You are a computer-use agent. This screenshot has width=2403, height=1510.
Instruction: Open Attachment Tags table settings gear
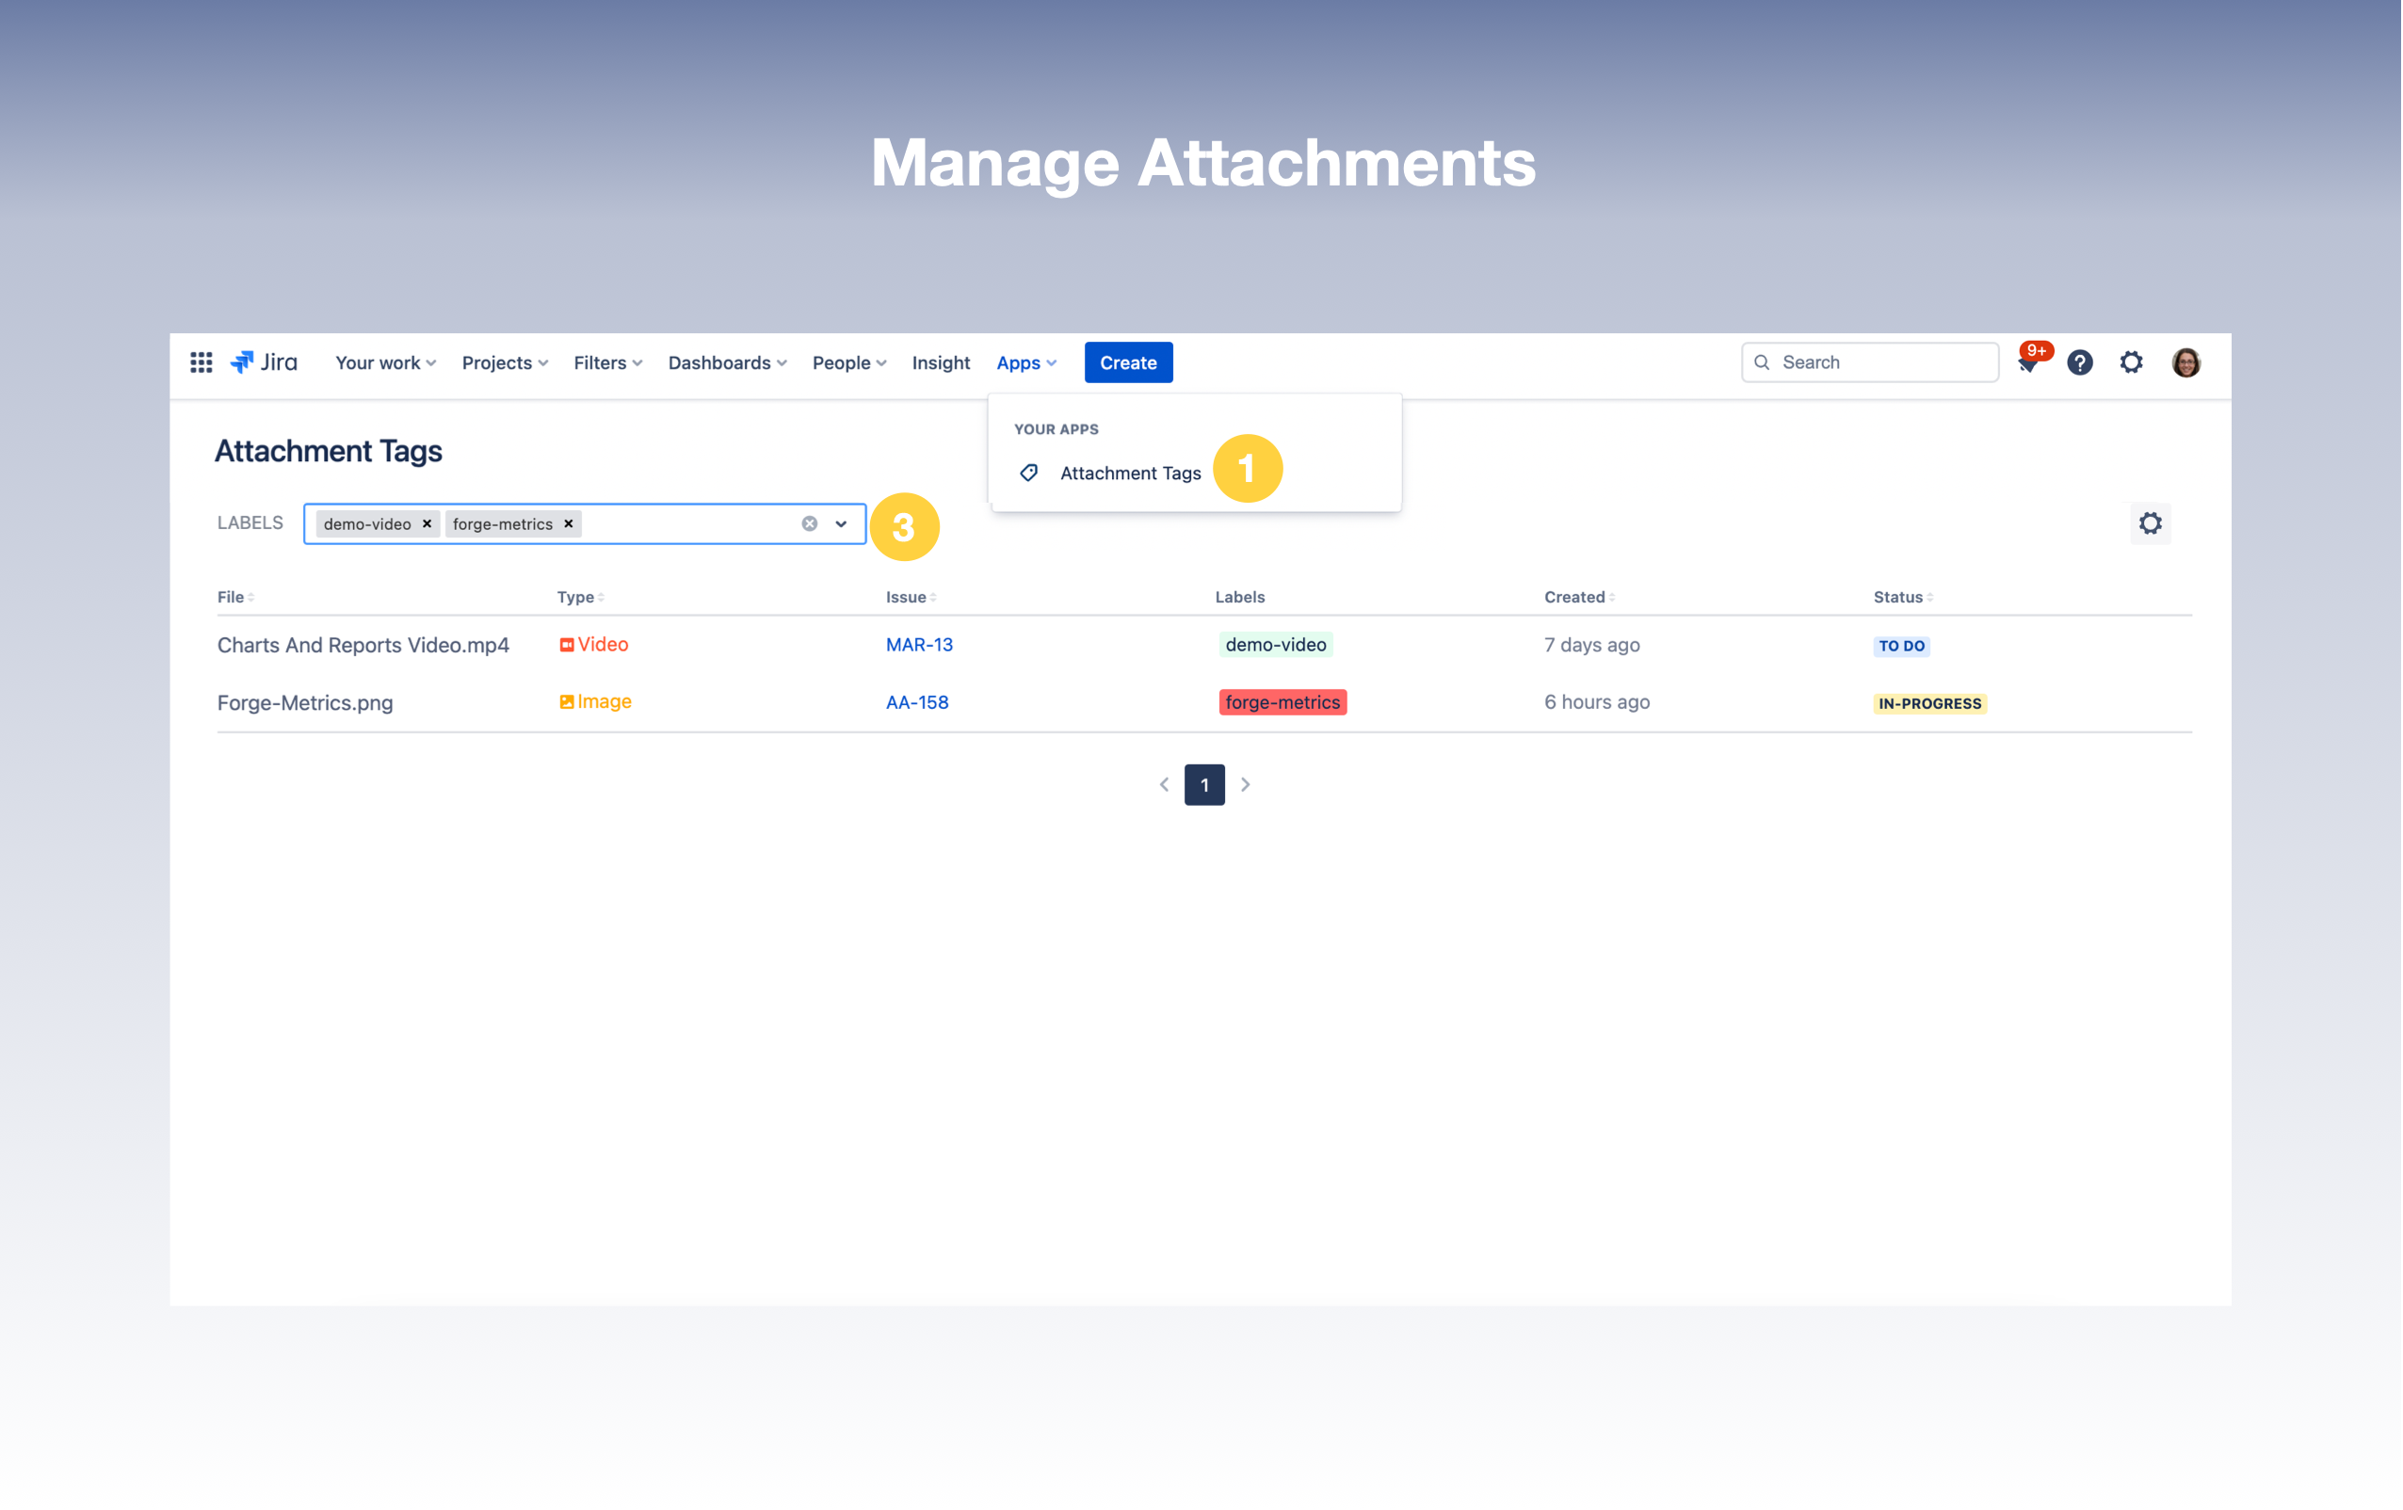click(x=2150, y=523)
